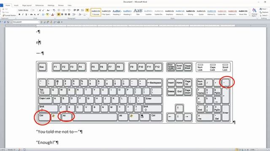Toggle bold formatting
Image resolution: width=270 pixels, height=151 pixels.
click(19, 14)
